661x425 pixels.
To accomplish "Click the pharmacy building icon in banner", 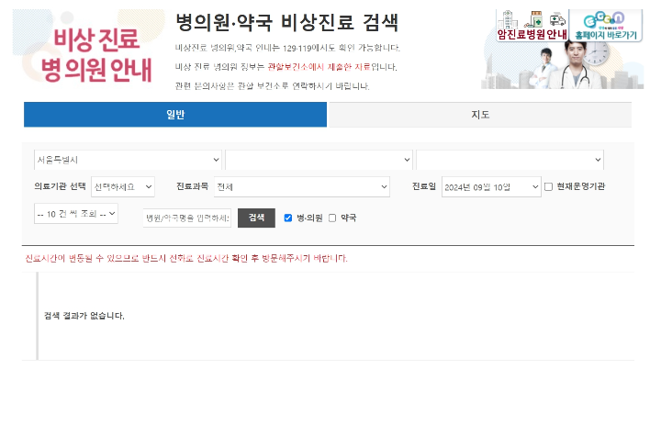I will 533,19.
